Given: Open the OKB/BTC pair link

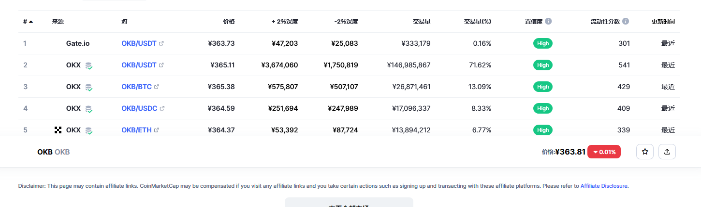Looking at the screenshot, I should point(136,87).
